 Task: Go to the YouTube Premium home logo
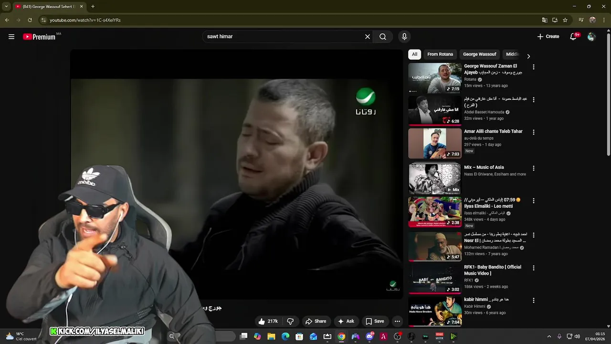coord(40,37)
